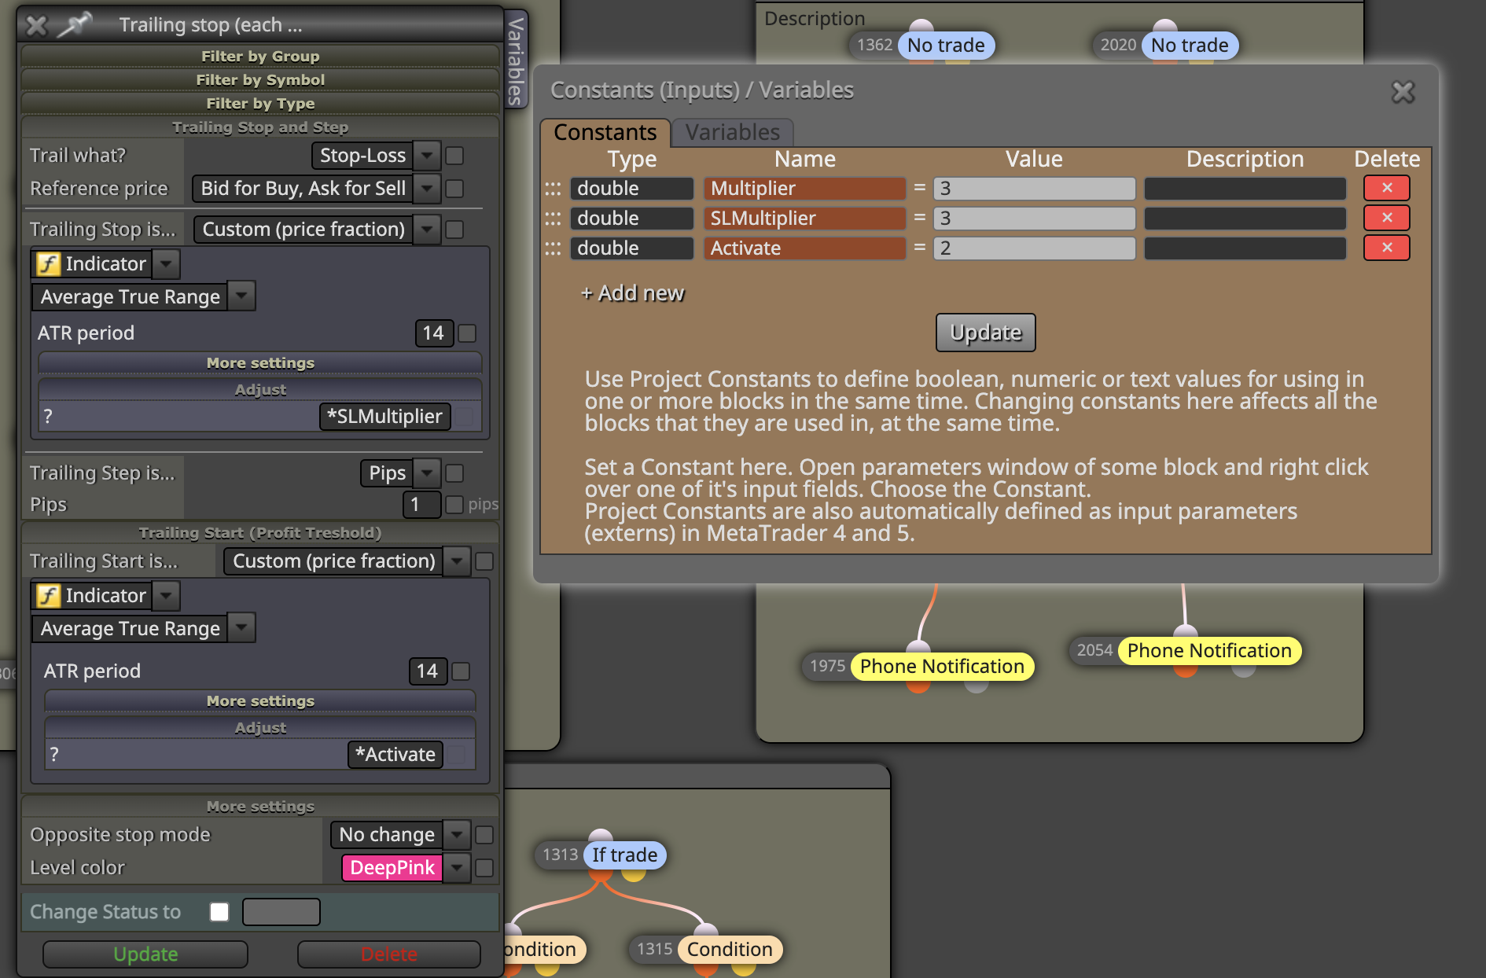
Task: Delete the Activate constant row
Action: [x=1386, y=248]
